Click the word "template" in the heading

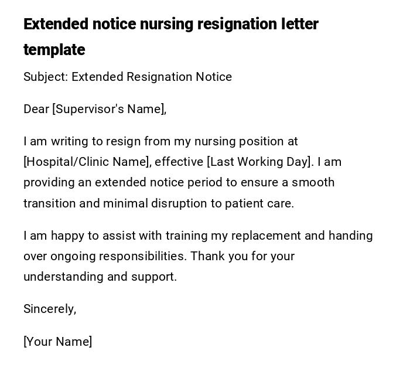[x=54, y=50]
